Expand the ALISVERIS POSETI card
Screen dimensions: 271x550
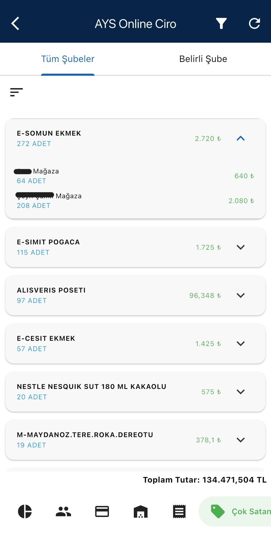click(241, 295)
